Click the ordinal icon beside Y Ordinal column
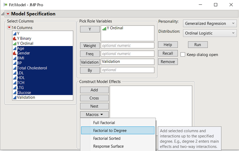The width and height of the screenshot is (239, 151). pos(14,43)
